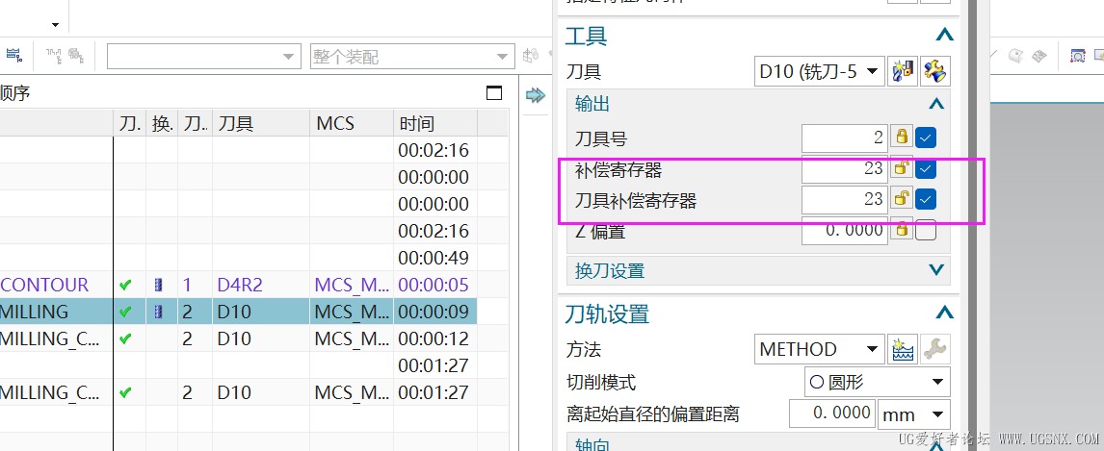Sort by the 刀具 column header

click(260, 124)
